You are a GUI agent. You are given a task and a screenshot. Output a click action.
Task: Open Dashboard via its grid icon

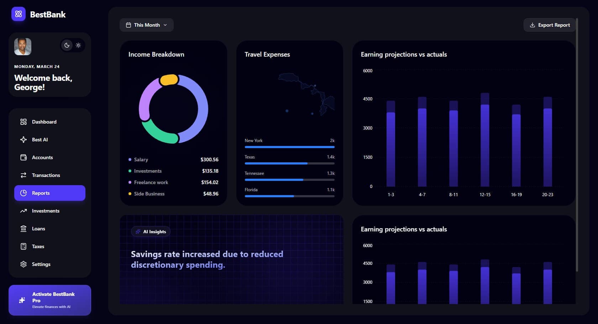pyautogui.click(x=23, y=122)
